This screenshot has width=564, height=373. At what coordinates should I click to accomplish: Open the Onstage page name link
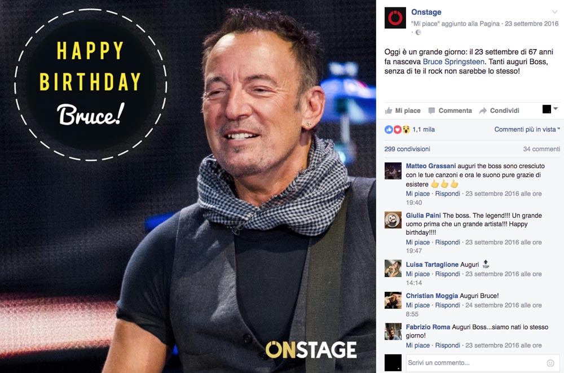426,12
